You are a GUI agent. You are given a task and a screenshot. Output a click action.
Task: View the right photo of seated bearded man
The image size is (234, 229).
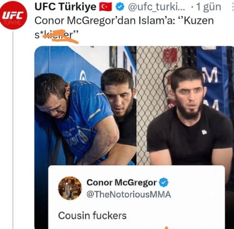coord(186,106)
